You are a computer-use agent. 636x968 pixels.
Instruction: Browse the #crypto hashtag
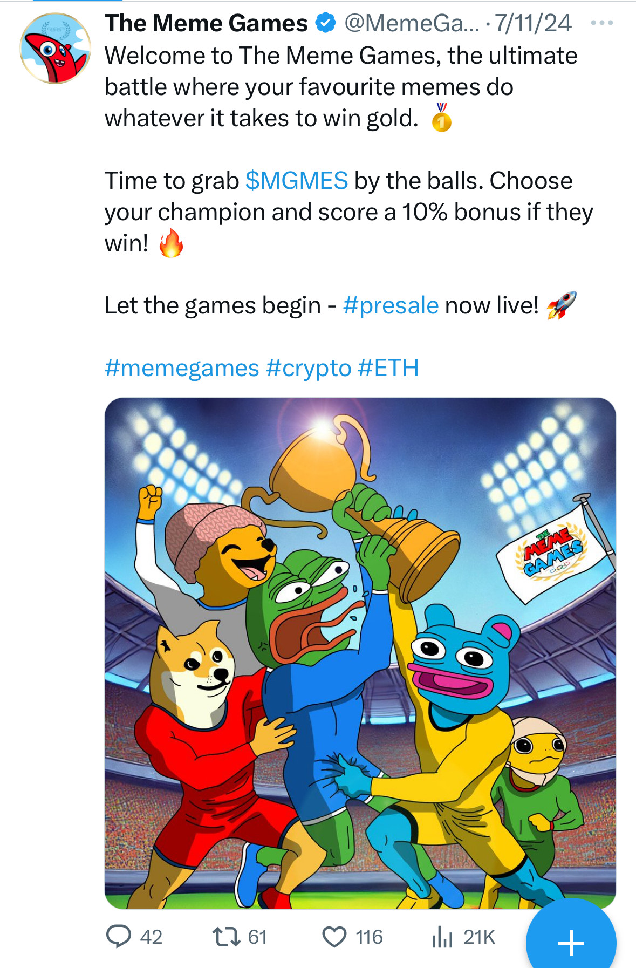coord(308,367)
